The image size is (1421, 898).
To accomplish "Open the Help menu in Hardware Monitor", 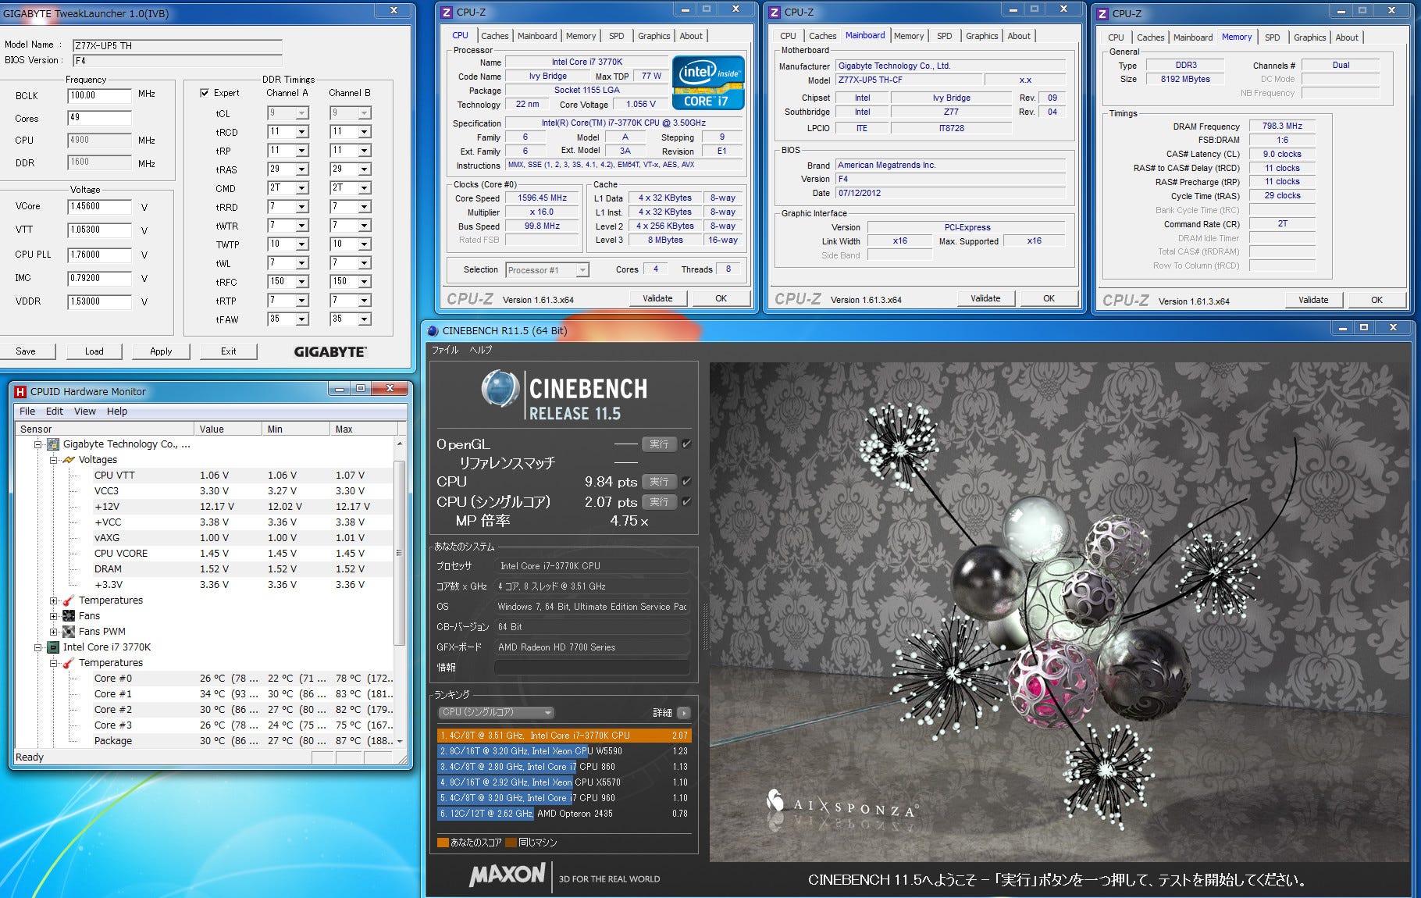I will pos(117,412).
